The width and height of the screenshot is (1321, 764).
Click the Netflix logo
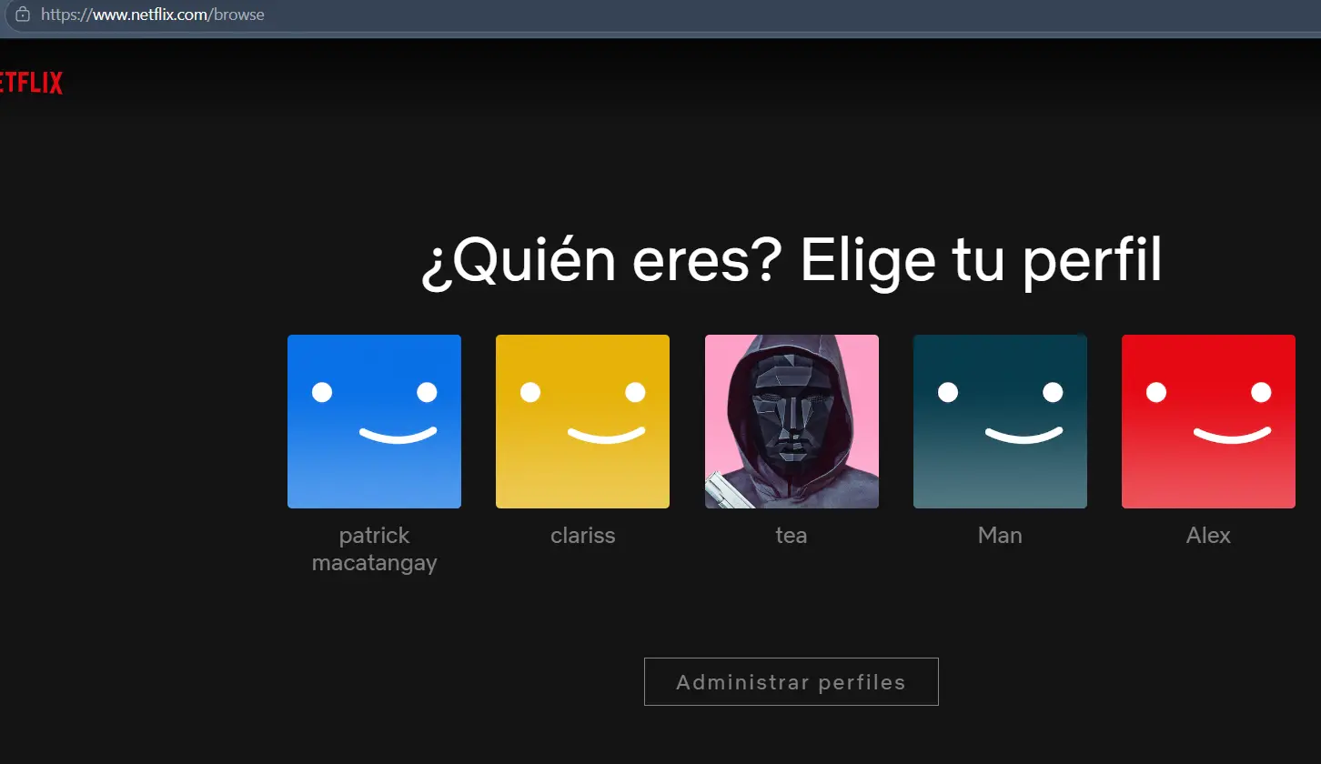pos(31,84)
